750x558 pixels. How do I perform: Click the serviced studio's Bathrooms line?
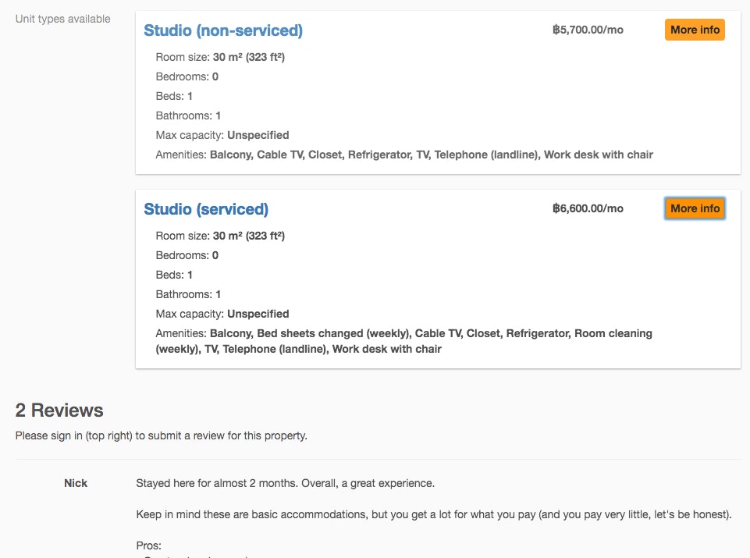tap(188, 294)
